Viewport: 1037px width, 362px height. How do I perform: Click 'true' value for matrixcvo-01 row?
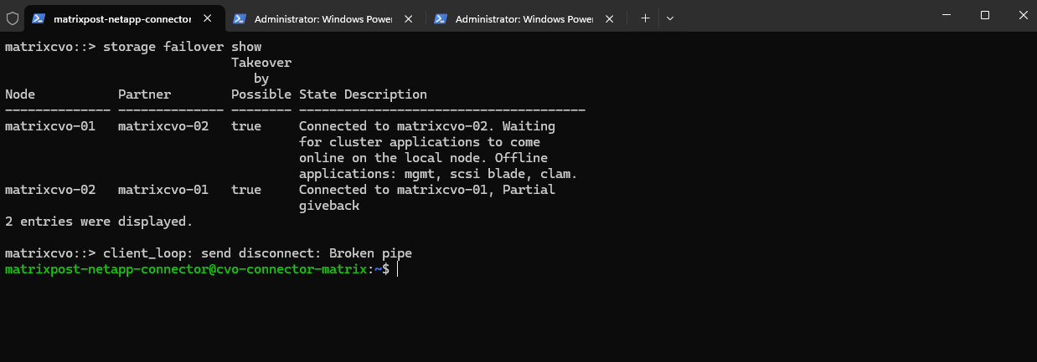[x=246, y=126]
